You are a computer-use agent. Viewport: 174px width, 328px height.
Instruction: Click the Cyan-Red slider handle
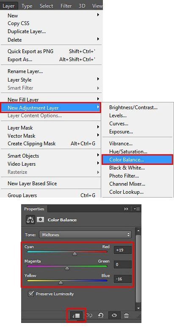(75, 254)
